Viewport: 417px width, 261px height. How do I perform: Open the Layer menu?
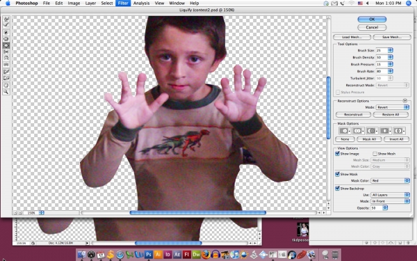tap(90, 3)
